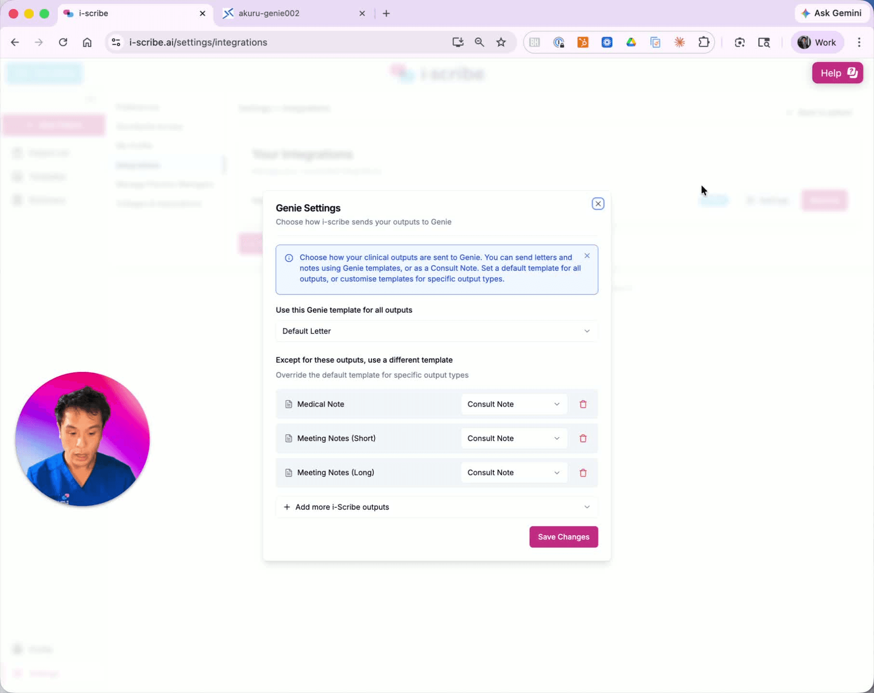Click 'Use this Genie template for all outputs' label
Screen dimensions: 874x693
pos(344,310)
